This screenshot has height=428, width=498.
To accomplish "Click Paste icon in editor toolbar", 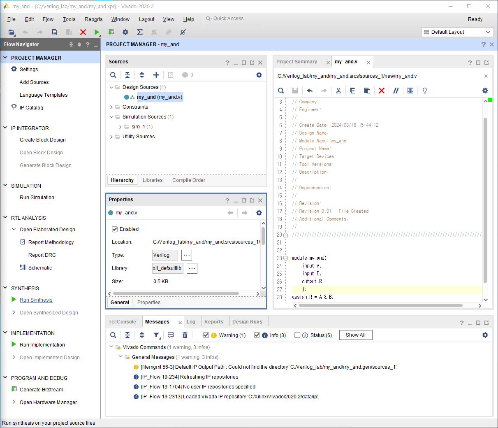I will tap(367, 91).
